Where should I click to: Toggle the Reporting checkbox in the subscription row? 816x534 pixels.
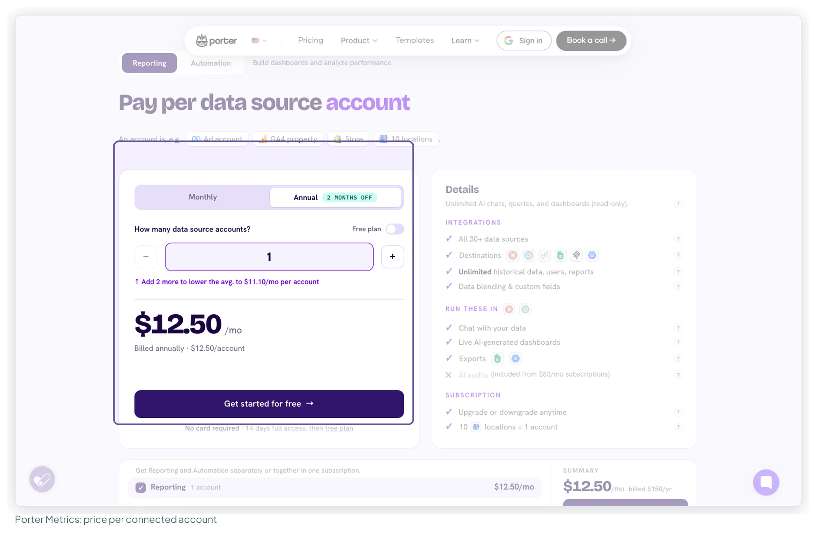tap(141, 487)
